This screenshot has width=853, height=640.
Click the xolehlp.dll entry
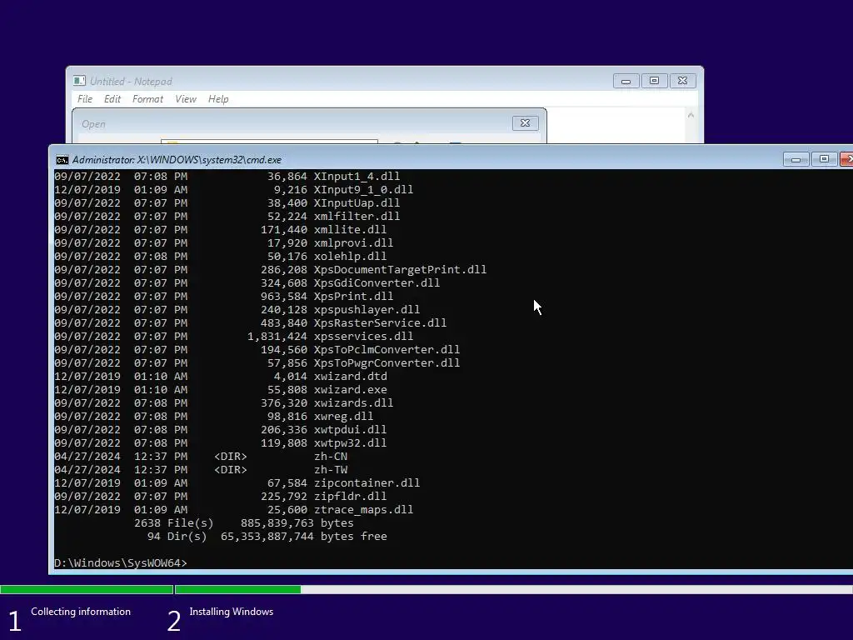pyautogui.click(x=350, y=257)
